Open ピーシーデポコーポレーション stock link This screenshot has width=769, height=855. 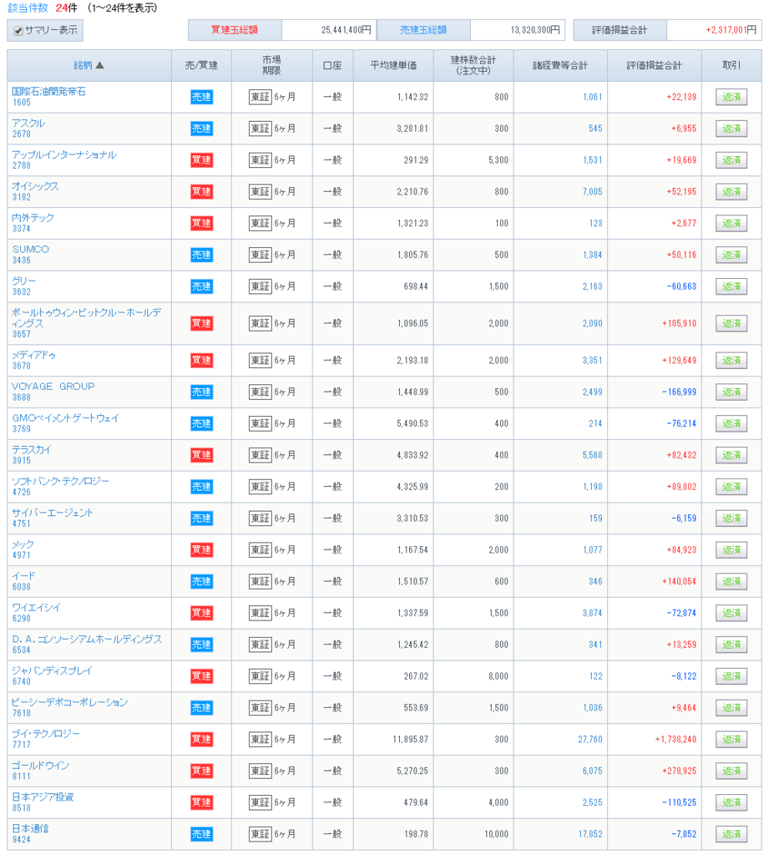point(70,702)
